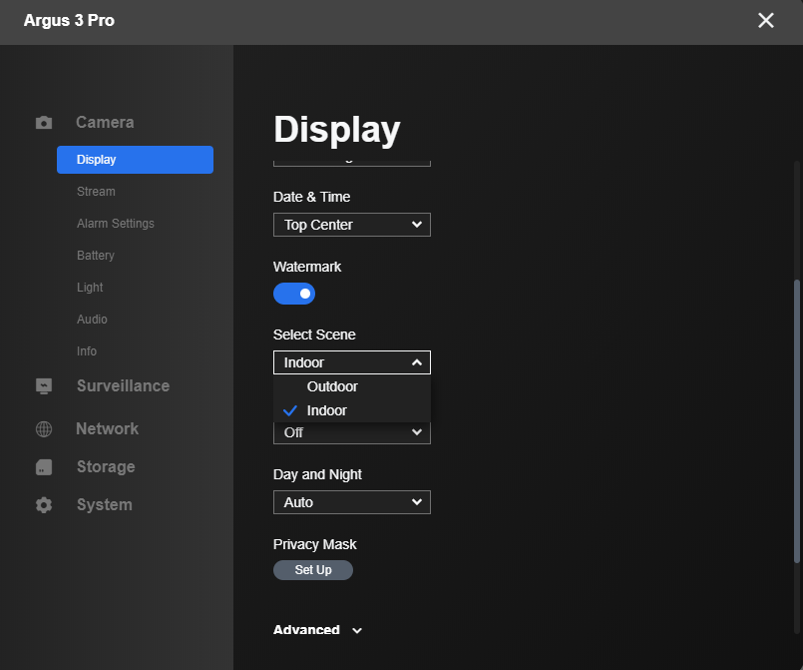This screenshot has height=670, width=803.
Task: Open the System section
Action: [x=105, y=505]
